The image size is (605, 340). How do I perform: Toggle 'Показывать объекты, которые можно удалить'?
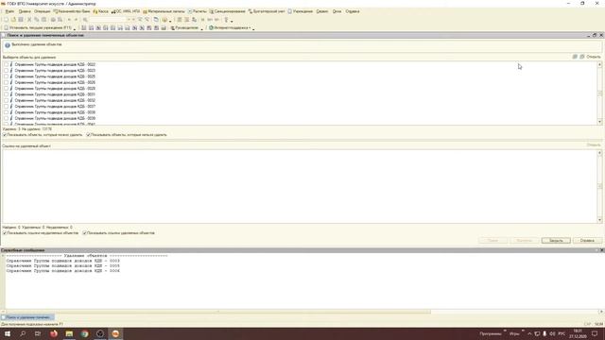point(5,135)
